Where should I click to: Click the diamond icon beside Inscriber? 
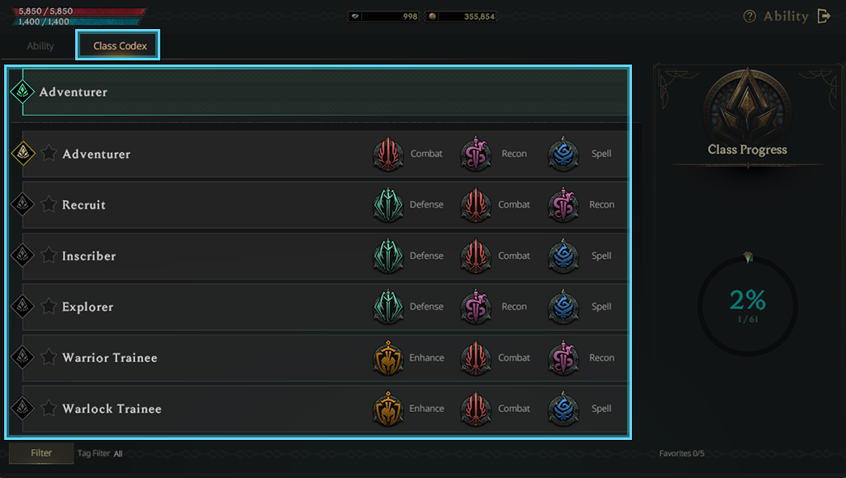pyautogui.click(x=22, y=256)
